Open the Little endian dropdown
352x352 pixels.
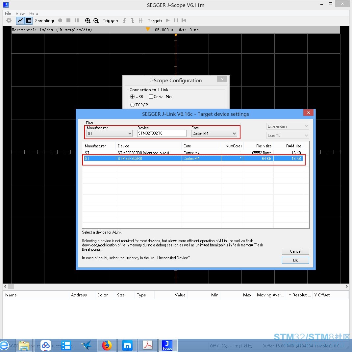(x=288, y=126)
